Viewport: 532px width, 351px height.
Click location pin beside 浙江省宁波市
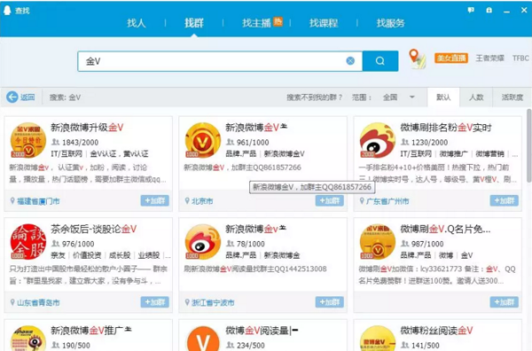pos(187,302)
